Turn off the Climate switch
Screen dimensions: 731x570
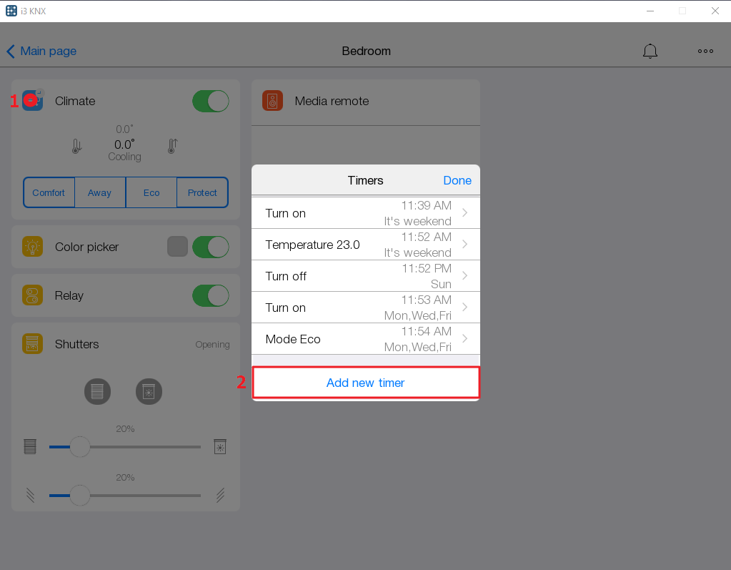coord(210,101)
